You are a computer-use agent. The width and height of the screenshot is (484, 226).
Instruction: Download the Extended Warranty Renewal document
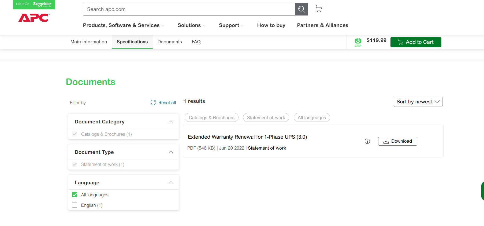397,141
